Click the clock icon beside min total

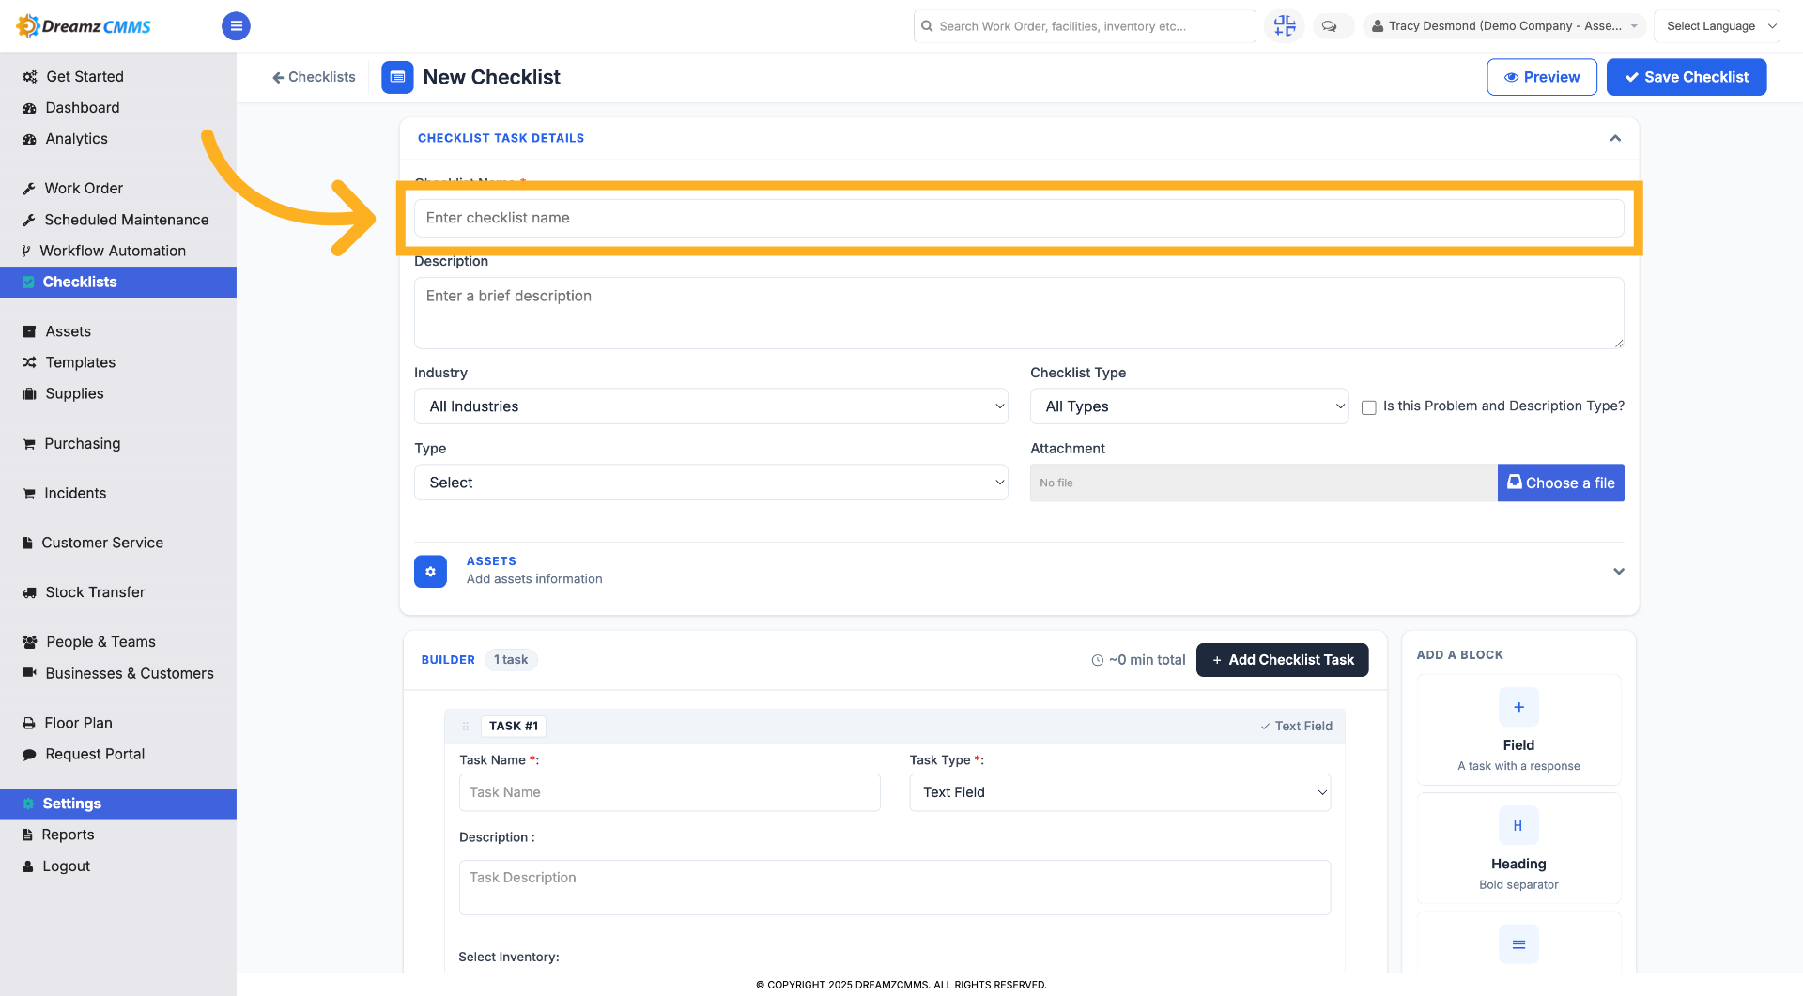[1097, 660]
